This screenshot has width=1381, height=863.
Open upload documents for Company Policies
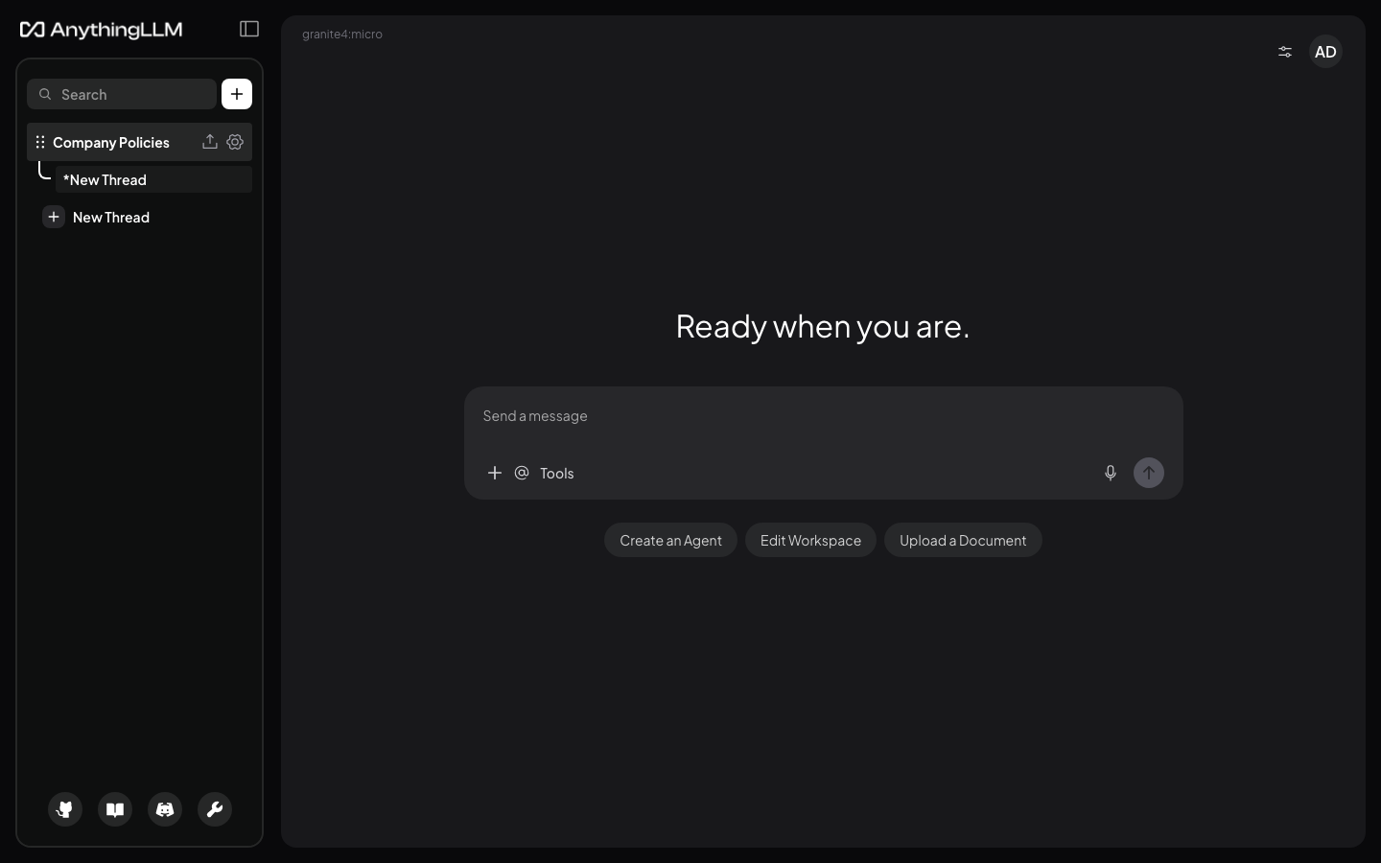[x=210, y=142]
